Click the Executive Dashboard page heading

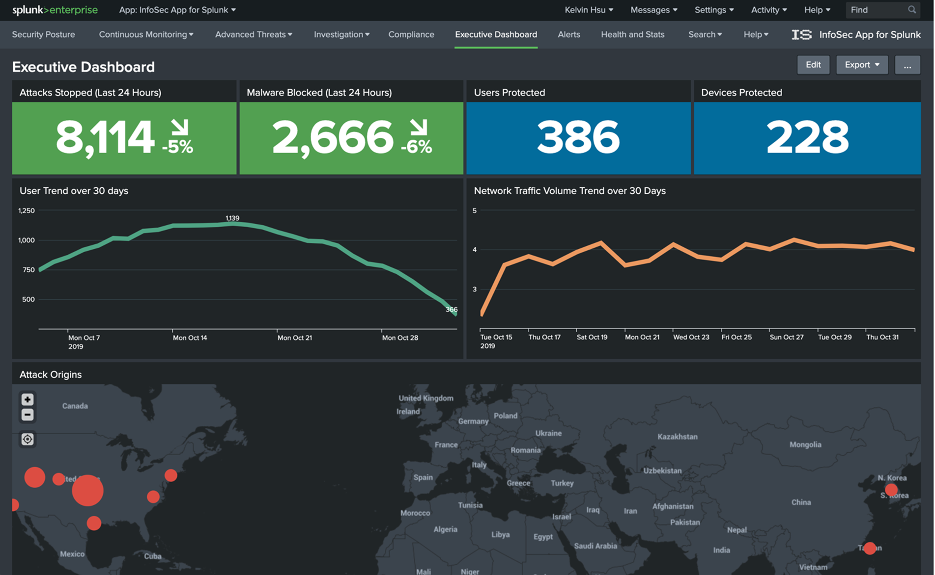point(83,67)
